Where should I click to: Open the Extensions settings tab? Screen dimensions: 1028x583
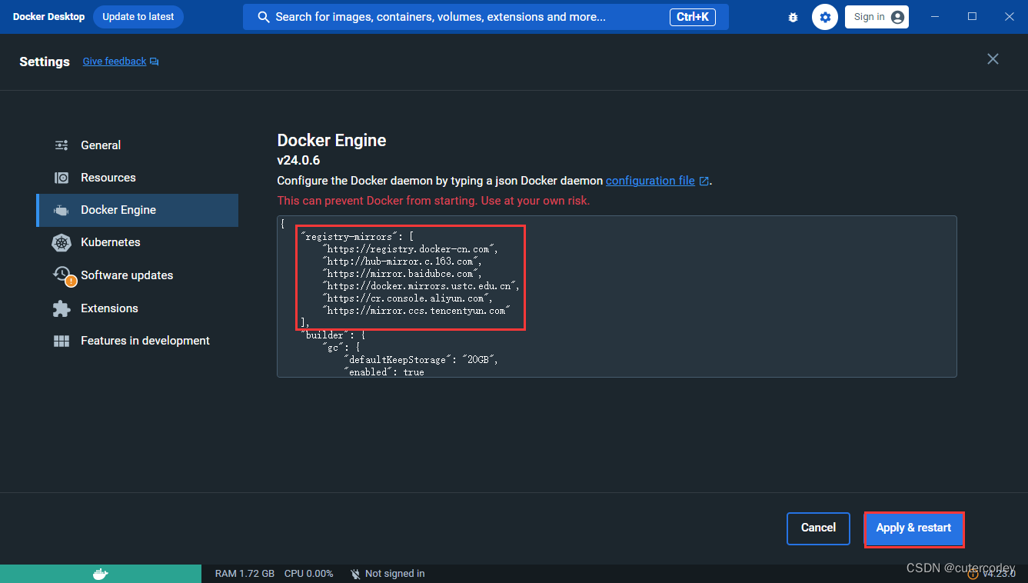tap(137, 308)
